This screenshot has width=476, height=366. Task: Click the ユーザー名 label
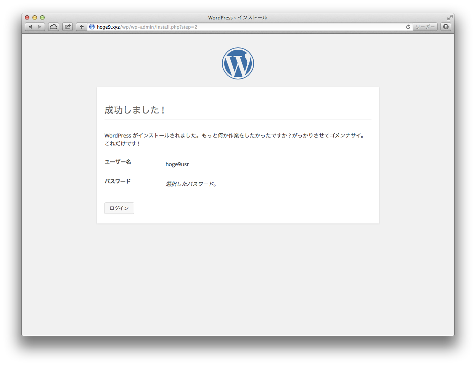(118, 162)
